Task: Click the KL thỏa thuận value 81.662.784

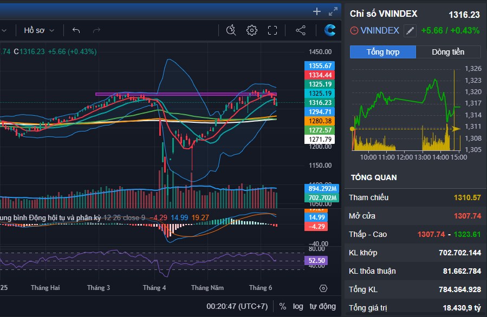Action: point(462,271)
